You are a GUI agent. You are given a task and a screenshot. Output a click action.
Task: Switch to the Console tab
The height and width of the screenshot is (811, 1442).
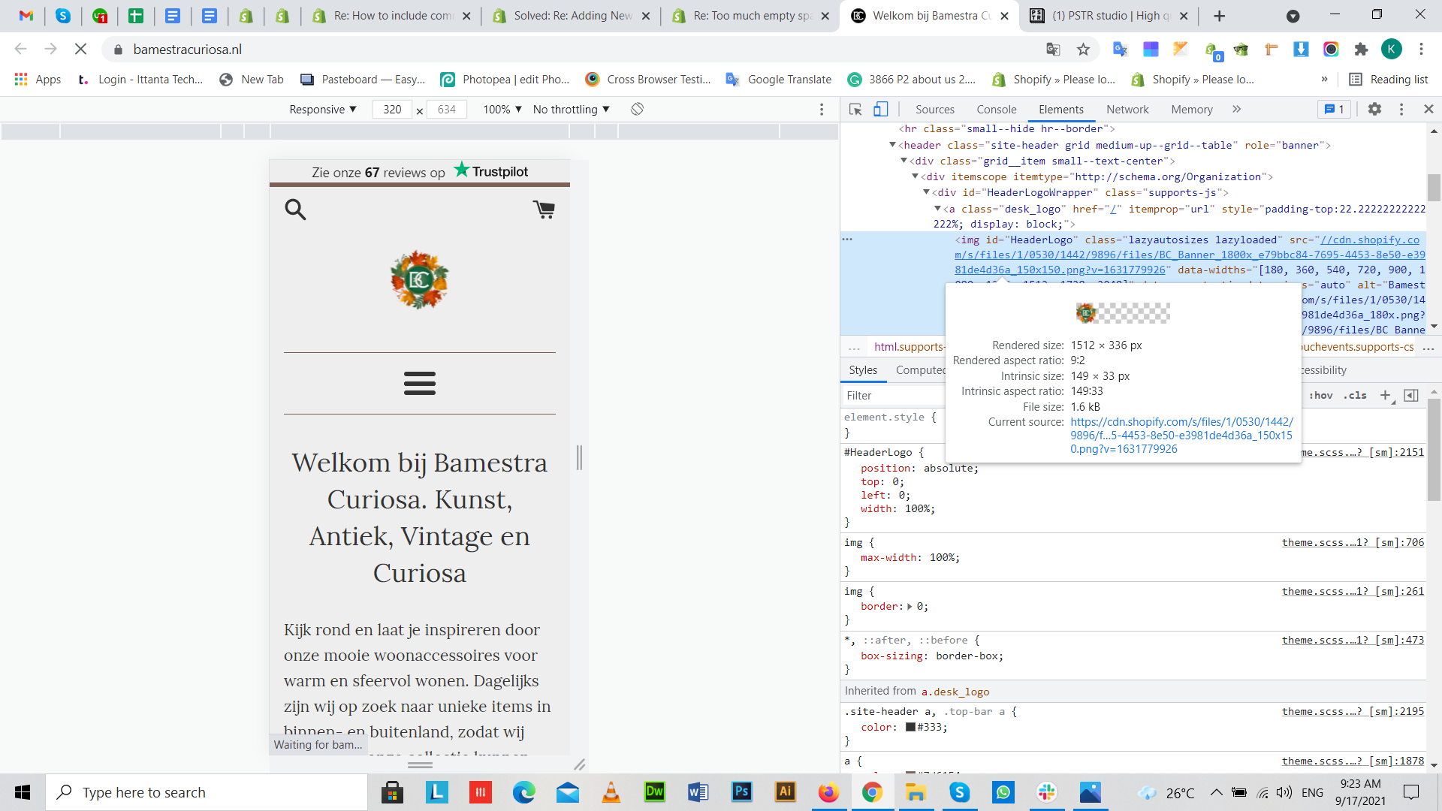(996, 110)
